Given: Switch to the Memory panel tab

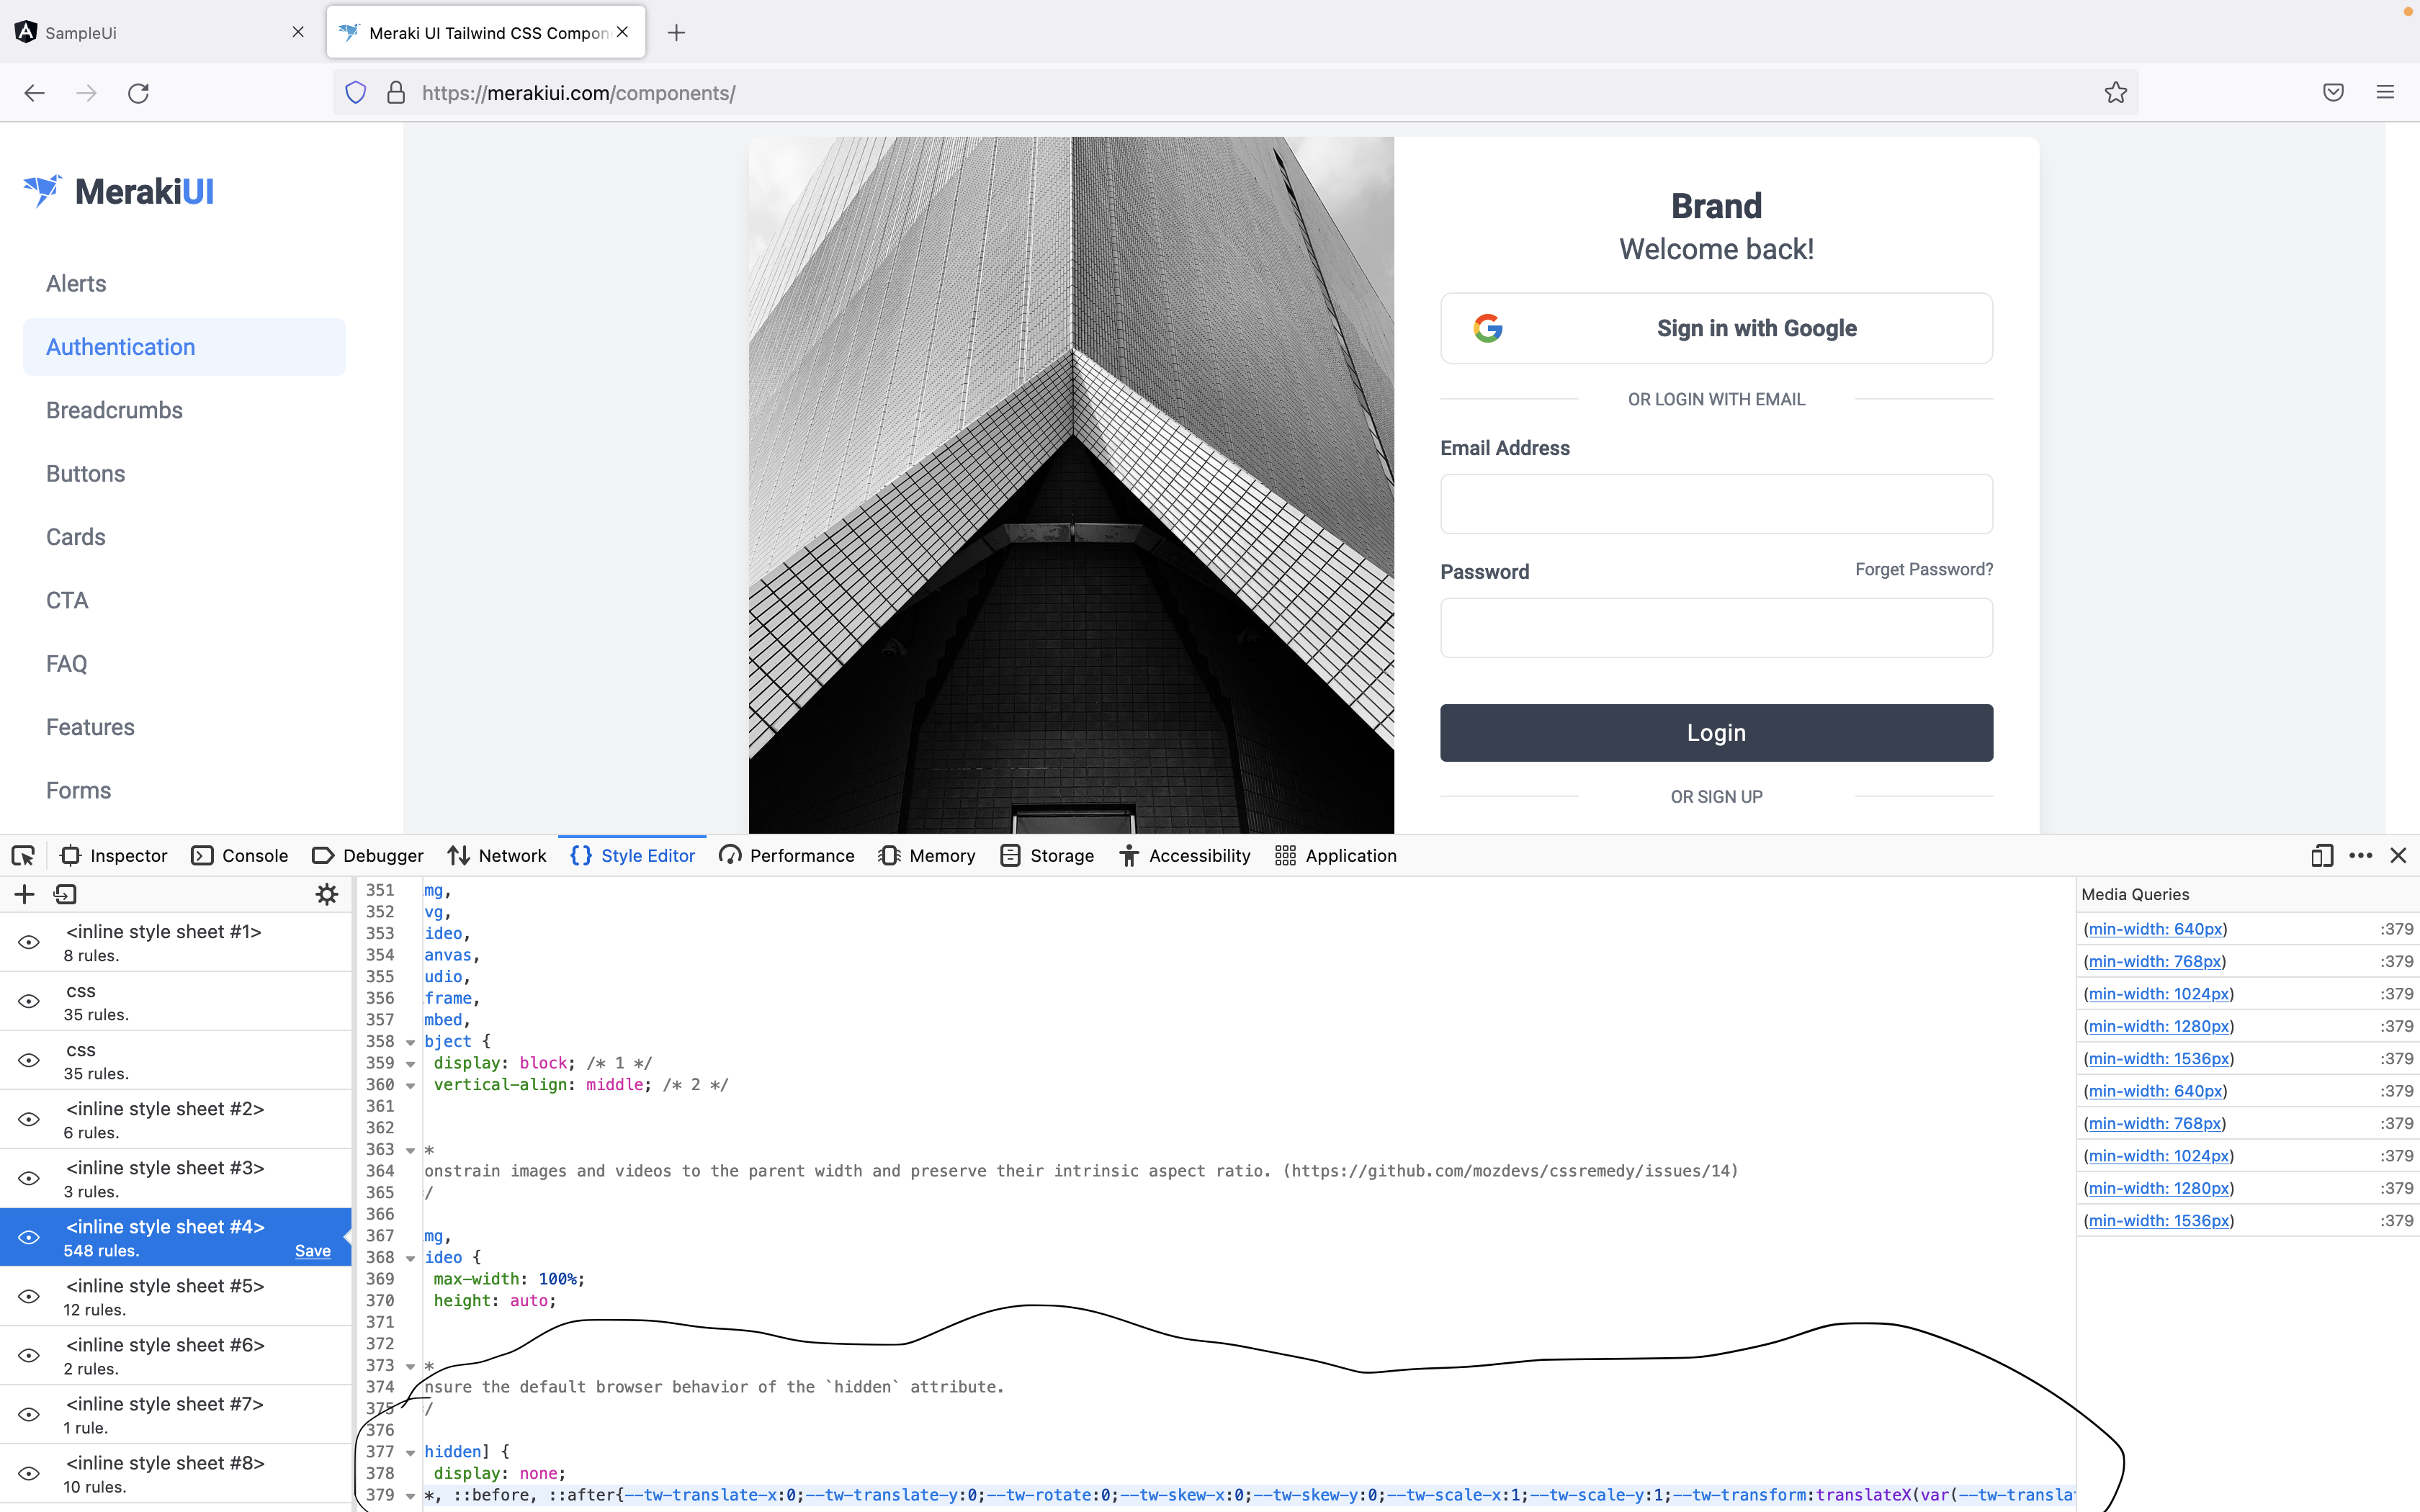Looking at the screenshot, I should click(926, 856).
